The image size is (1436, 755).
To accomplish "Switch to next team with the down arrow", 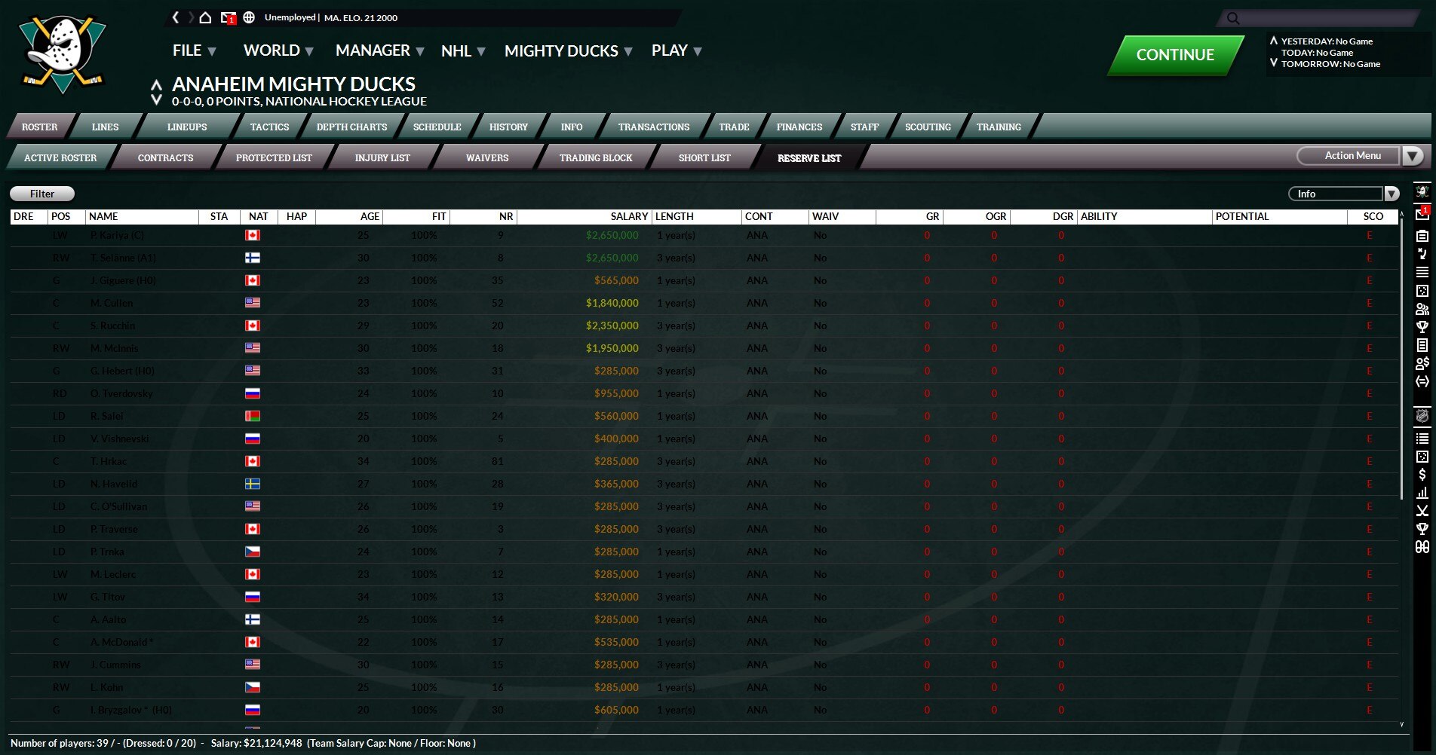I will [156, 99].
